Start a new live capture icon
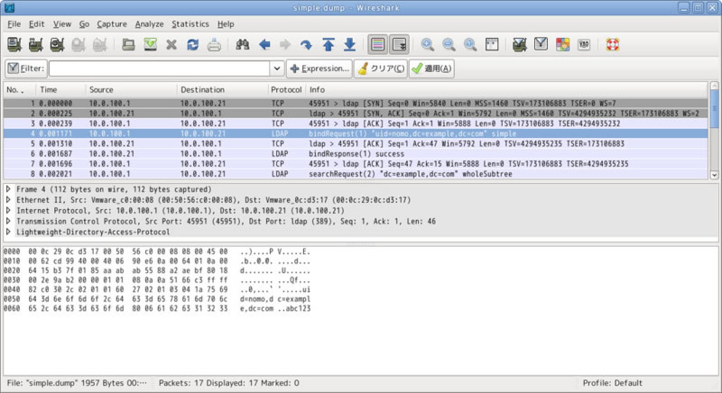 [x=57, y=44]
